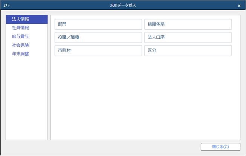Close the 汎用データ受入 dialog with X
Image resolution: width=246 pixels, height=156 pixels.
coord(239,6)
